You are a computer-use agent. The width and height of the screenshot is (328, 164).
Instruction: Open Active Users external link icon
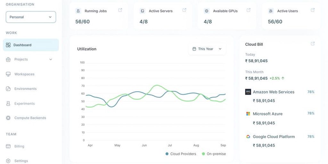point(313,10)
